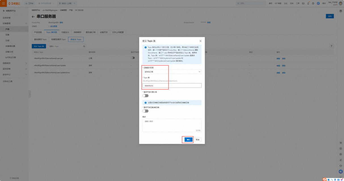Click the back arrow next to 串口服务器

coord(33,17)
